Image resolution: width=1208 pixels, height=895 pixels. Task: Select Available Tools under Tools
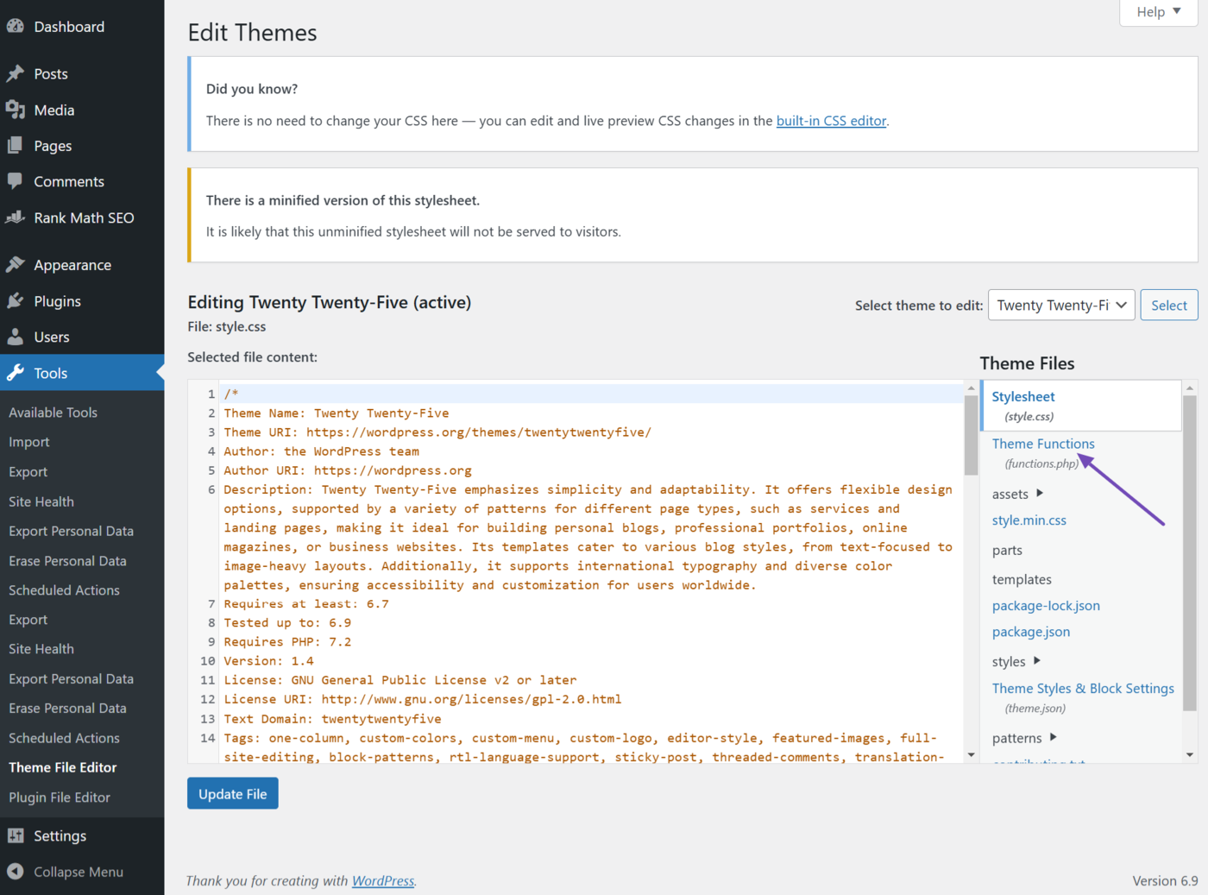[53, 412]
